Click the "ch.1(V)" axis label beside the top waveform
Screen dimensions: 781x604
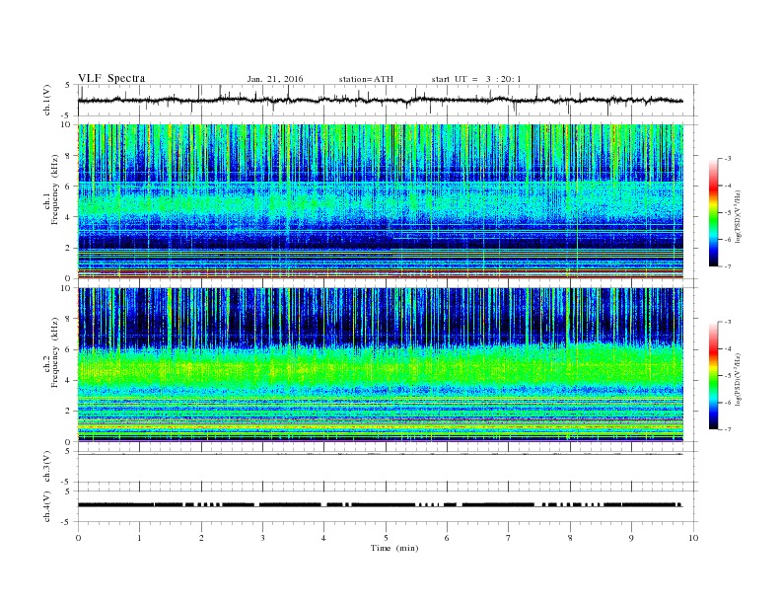[47, 100]
